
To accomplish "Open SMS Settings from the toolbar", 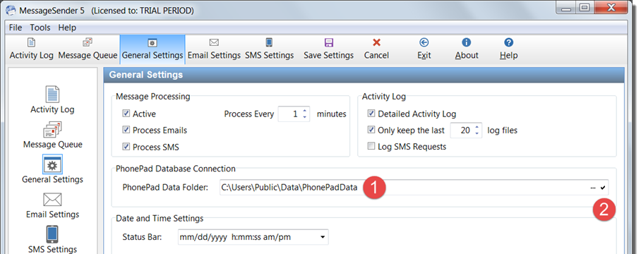I will tap(269, 49).
